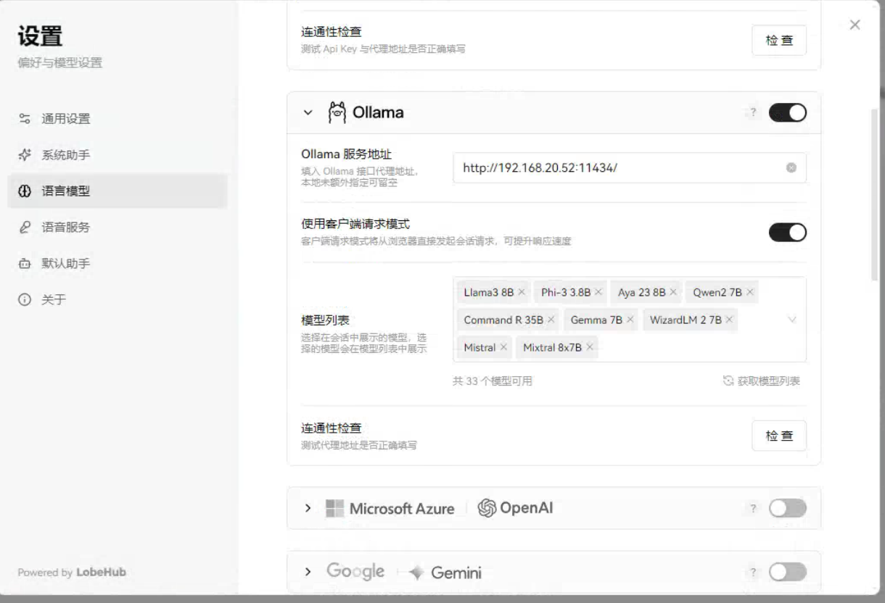Enable the Microsoft Azure OpenAI switch
Image resolution: width=885 pixels, height=603 pixels.
tap(788, 508)
